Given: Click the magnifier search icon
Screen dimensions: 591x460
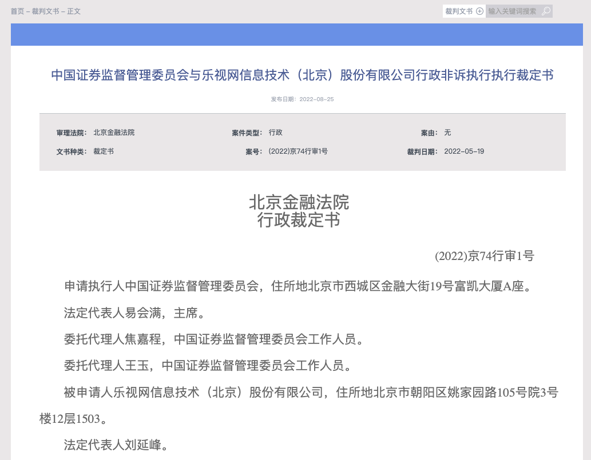Looking at the screenshot, I should pos(546,11).
